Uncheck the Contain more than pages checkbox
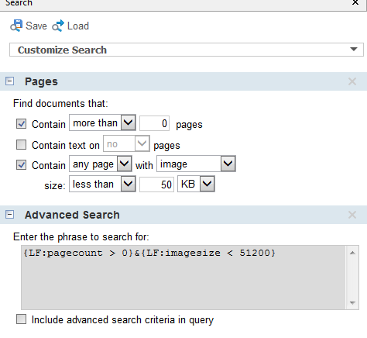This screenshot has height=338, width=367. point(21,124)
